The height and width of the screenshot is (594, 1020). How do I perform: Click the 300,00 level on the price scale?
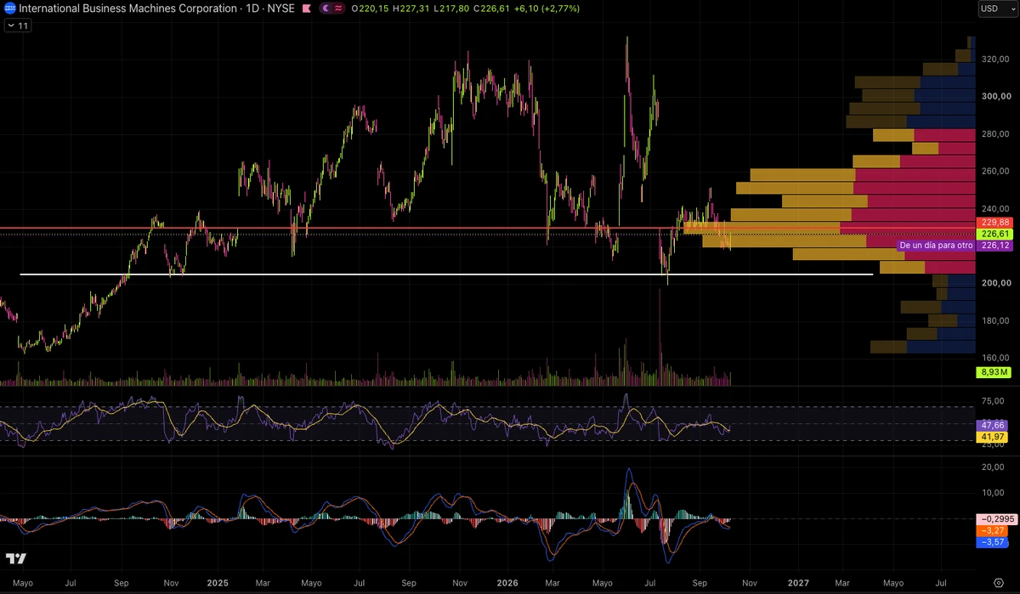(994, 97)
